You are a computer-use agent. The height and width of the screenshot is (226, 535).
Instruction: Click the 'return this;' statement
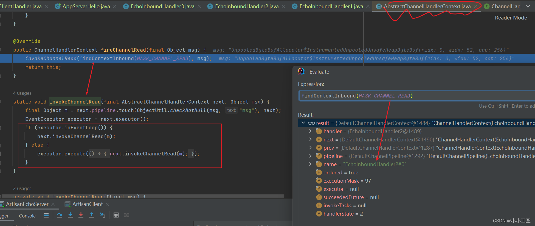click(x=43, y=67)
